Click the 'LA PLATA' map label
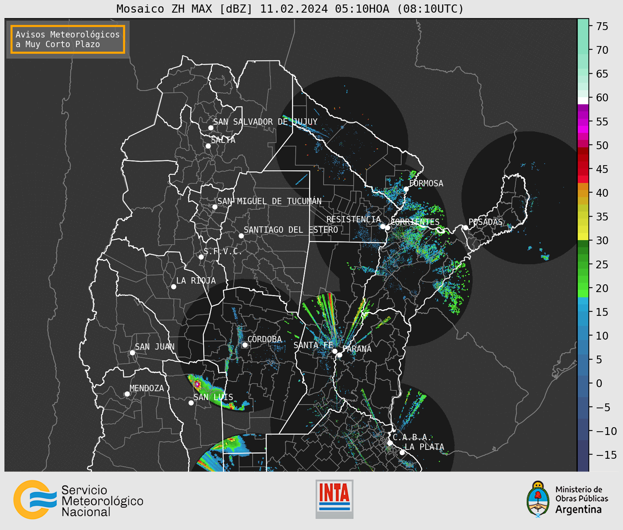 pyautogui.click(x=424, y=446)
